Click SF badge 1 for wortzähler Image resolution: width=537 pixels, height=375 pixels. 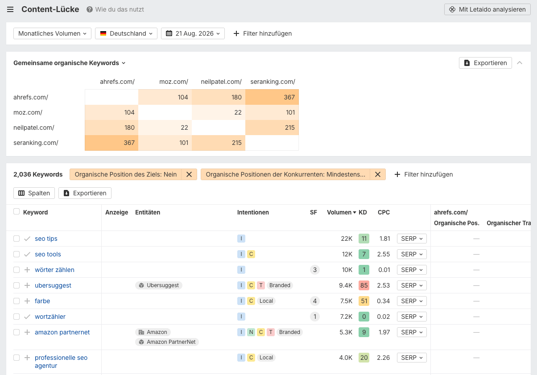point(315,317)
